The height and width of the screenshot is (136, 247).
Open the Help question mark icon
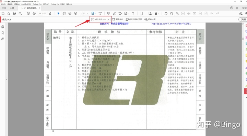[232, 8]
